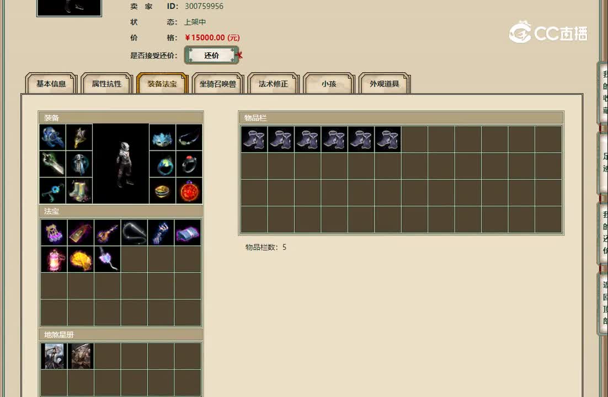Inspect the golden bracelet equipment icon

click(162, 191)
